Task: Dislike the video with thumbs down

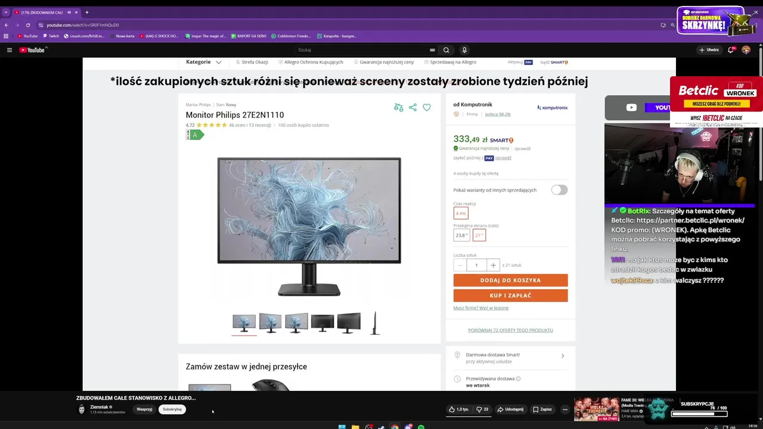Action: 482,409
